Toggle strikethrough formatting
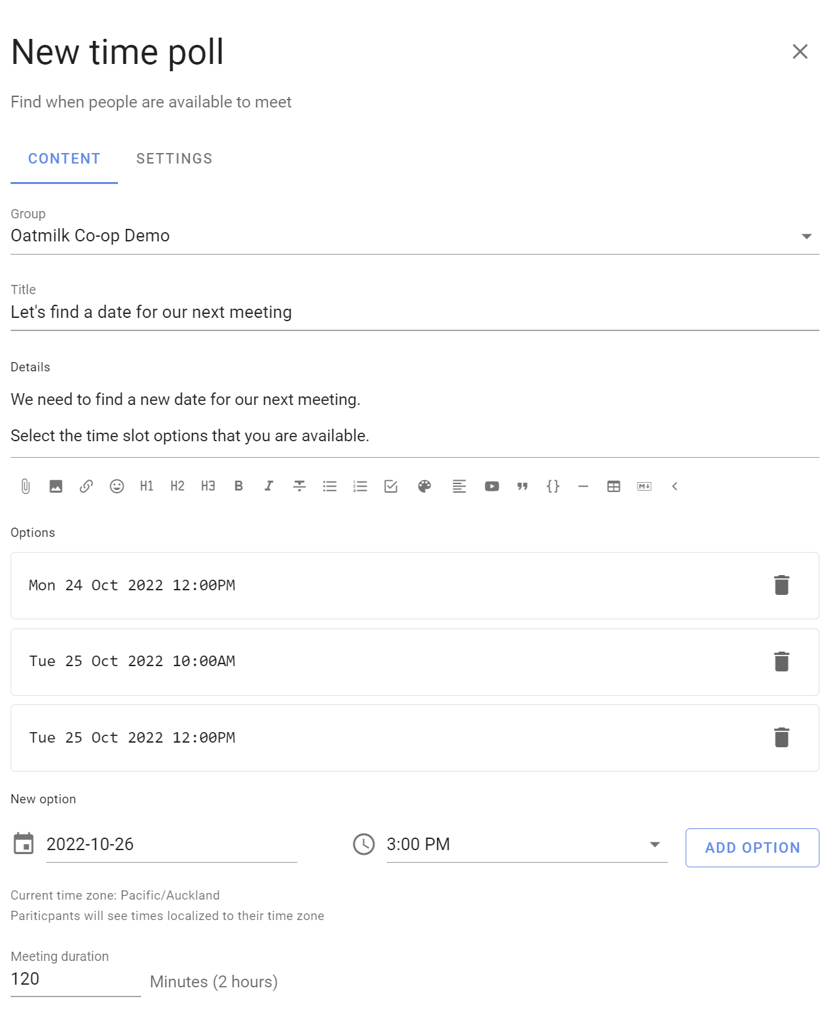Viewport: 830px width, 1017px height. tap(299, 486)
